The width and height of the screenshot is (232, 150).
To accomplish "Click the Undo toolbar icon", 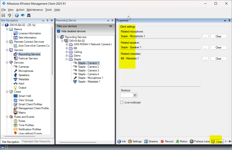I will pyautogui.click(x=10, y=15).
